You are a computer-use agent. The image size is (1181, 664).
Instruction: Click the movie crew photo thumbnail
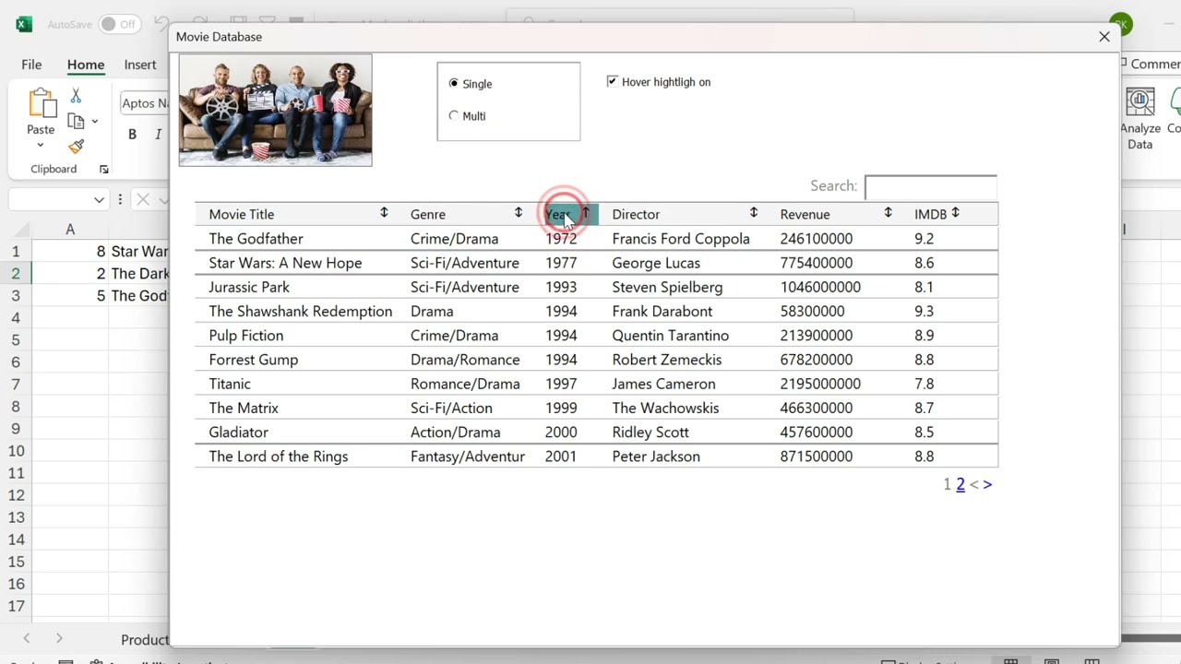tap(275, 110)
